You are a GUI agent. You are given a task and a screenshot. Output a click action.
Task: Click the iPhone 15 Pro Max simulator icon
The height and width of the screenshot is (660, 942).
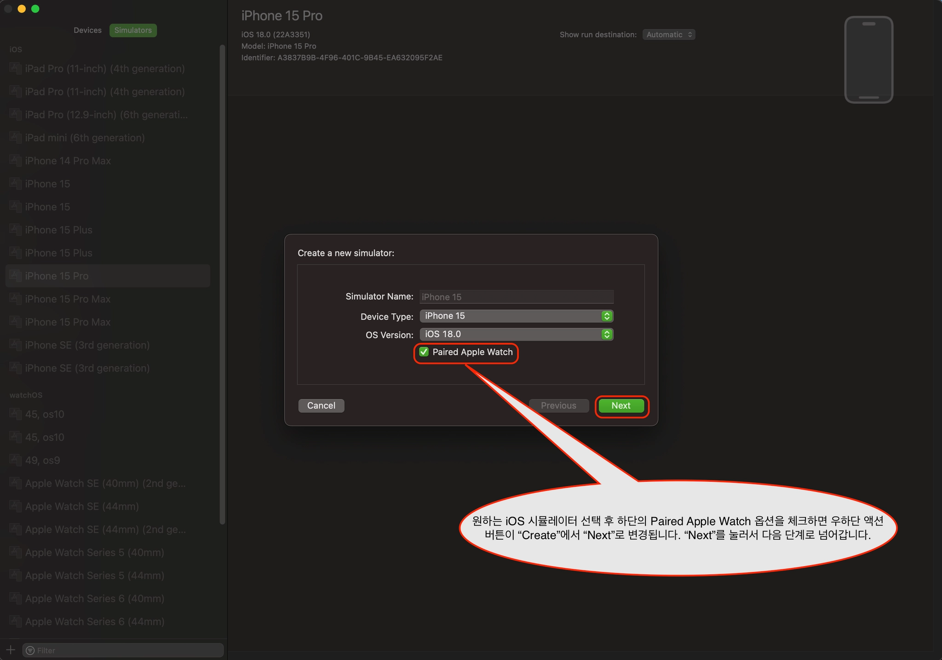click(x=16, y=299)
